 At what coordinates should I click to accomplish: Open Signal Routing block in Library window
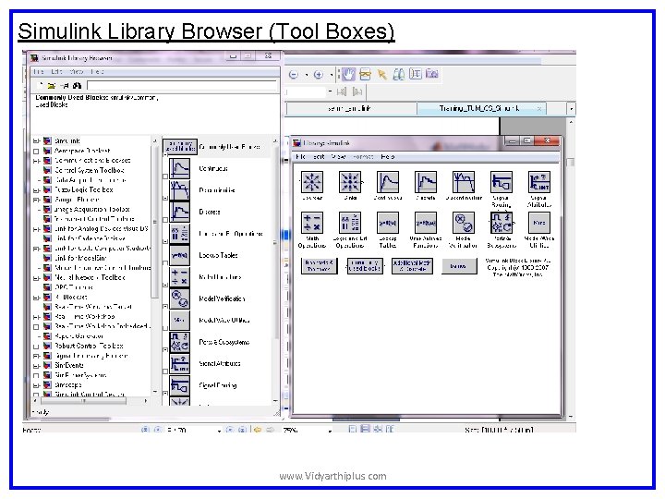[x=501, y=182]
